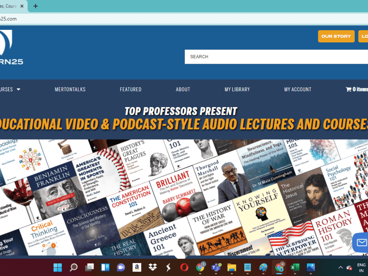Viewport: 368px width, 276px height.
Task: Open the About menu item
Action: (x=183, y=89)
